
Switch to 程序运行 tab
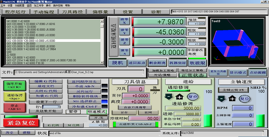pyautogui.click(x=15, y=12)
